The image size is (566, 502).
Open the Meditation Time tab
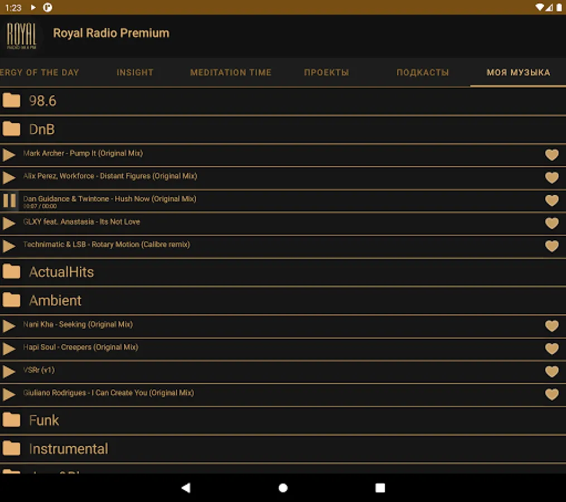pos(231,73)
